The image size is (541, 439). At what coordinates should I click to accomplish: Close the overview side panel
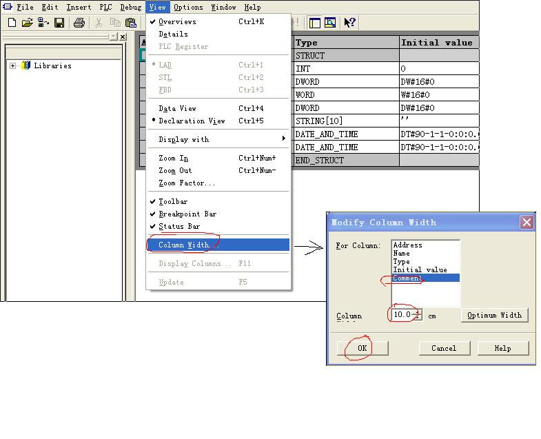(x=123, y=37)
